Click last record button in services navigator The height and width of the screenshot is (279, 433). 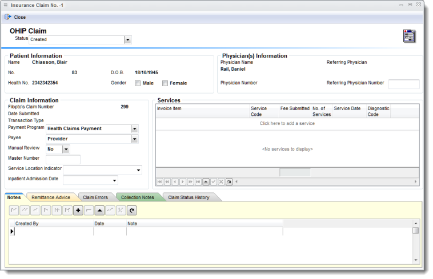[198, 181]
